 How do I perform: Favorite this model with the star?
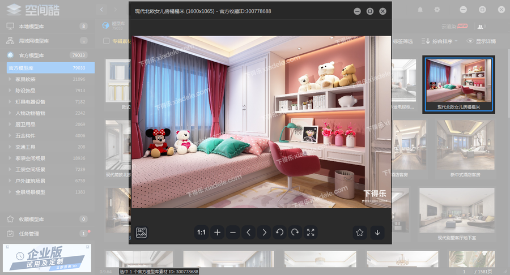click(x=360, y=233)
